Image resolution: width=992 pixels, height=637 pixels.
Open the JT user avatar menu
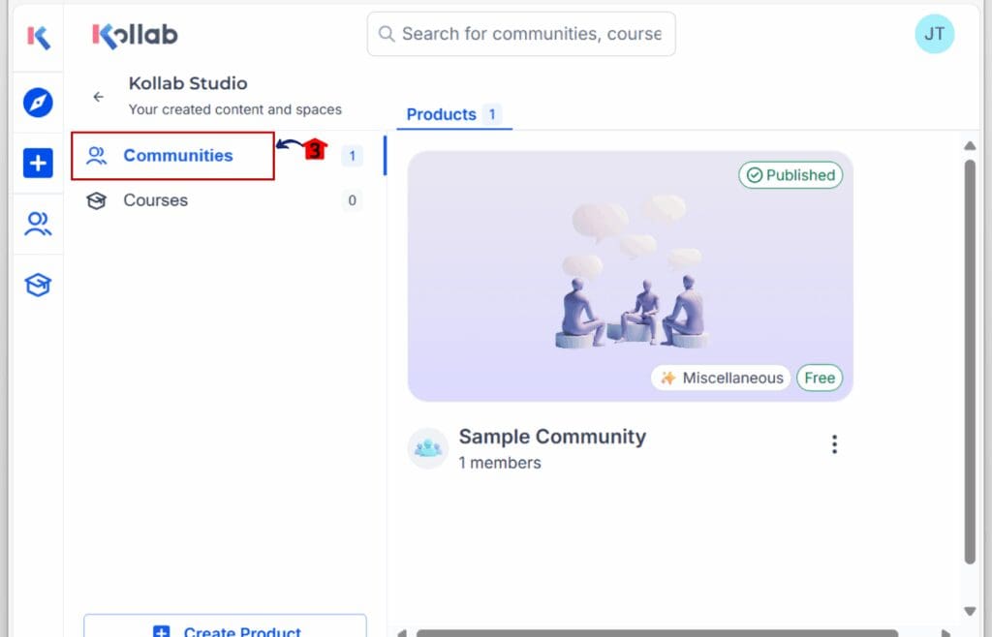pyautogui.click(x=935, y=34)
